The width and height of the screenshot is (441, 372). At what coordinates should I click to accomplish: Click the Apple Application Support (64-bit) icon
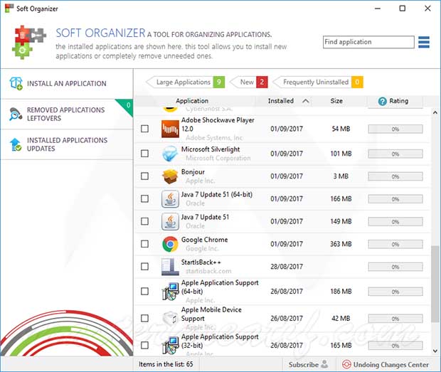(170, 292)
